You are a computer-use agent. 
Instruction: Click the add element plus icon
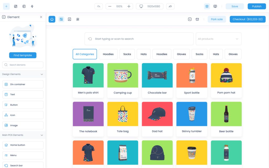pos(6,6)
